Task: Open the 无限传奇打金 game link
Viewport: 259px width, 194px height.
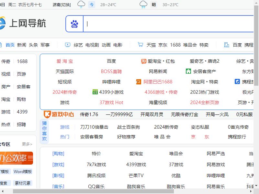Action: tap(185, 114)
